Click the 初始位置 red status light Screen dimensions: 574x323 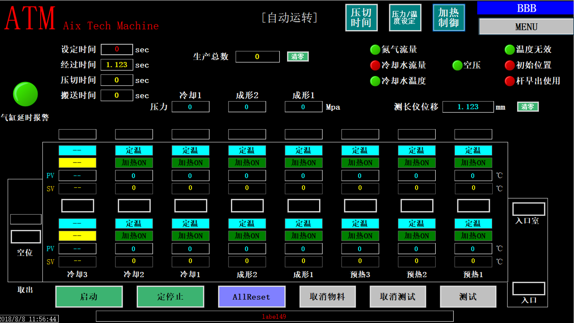(509, 65)
